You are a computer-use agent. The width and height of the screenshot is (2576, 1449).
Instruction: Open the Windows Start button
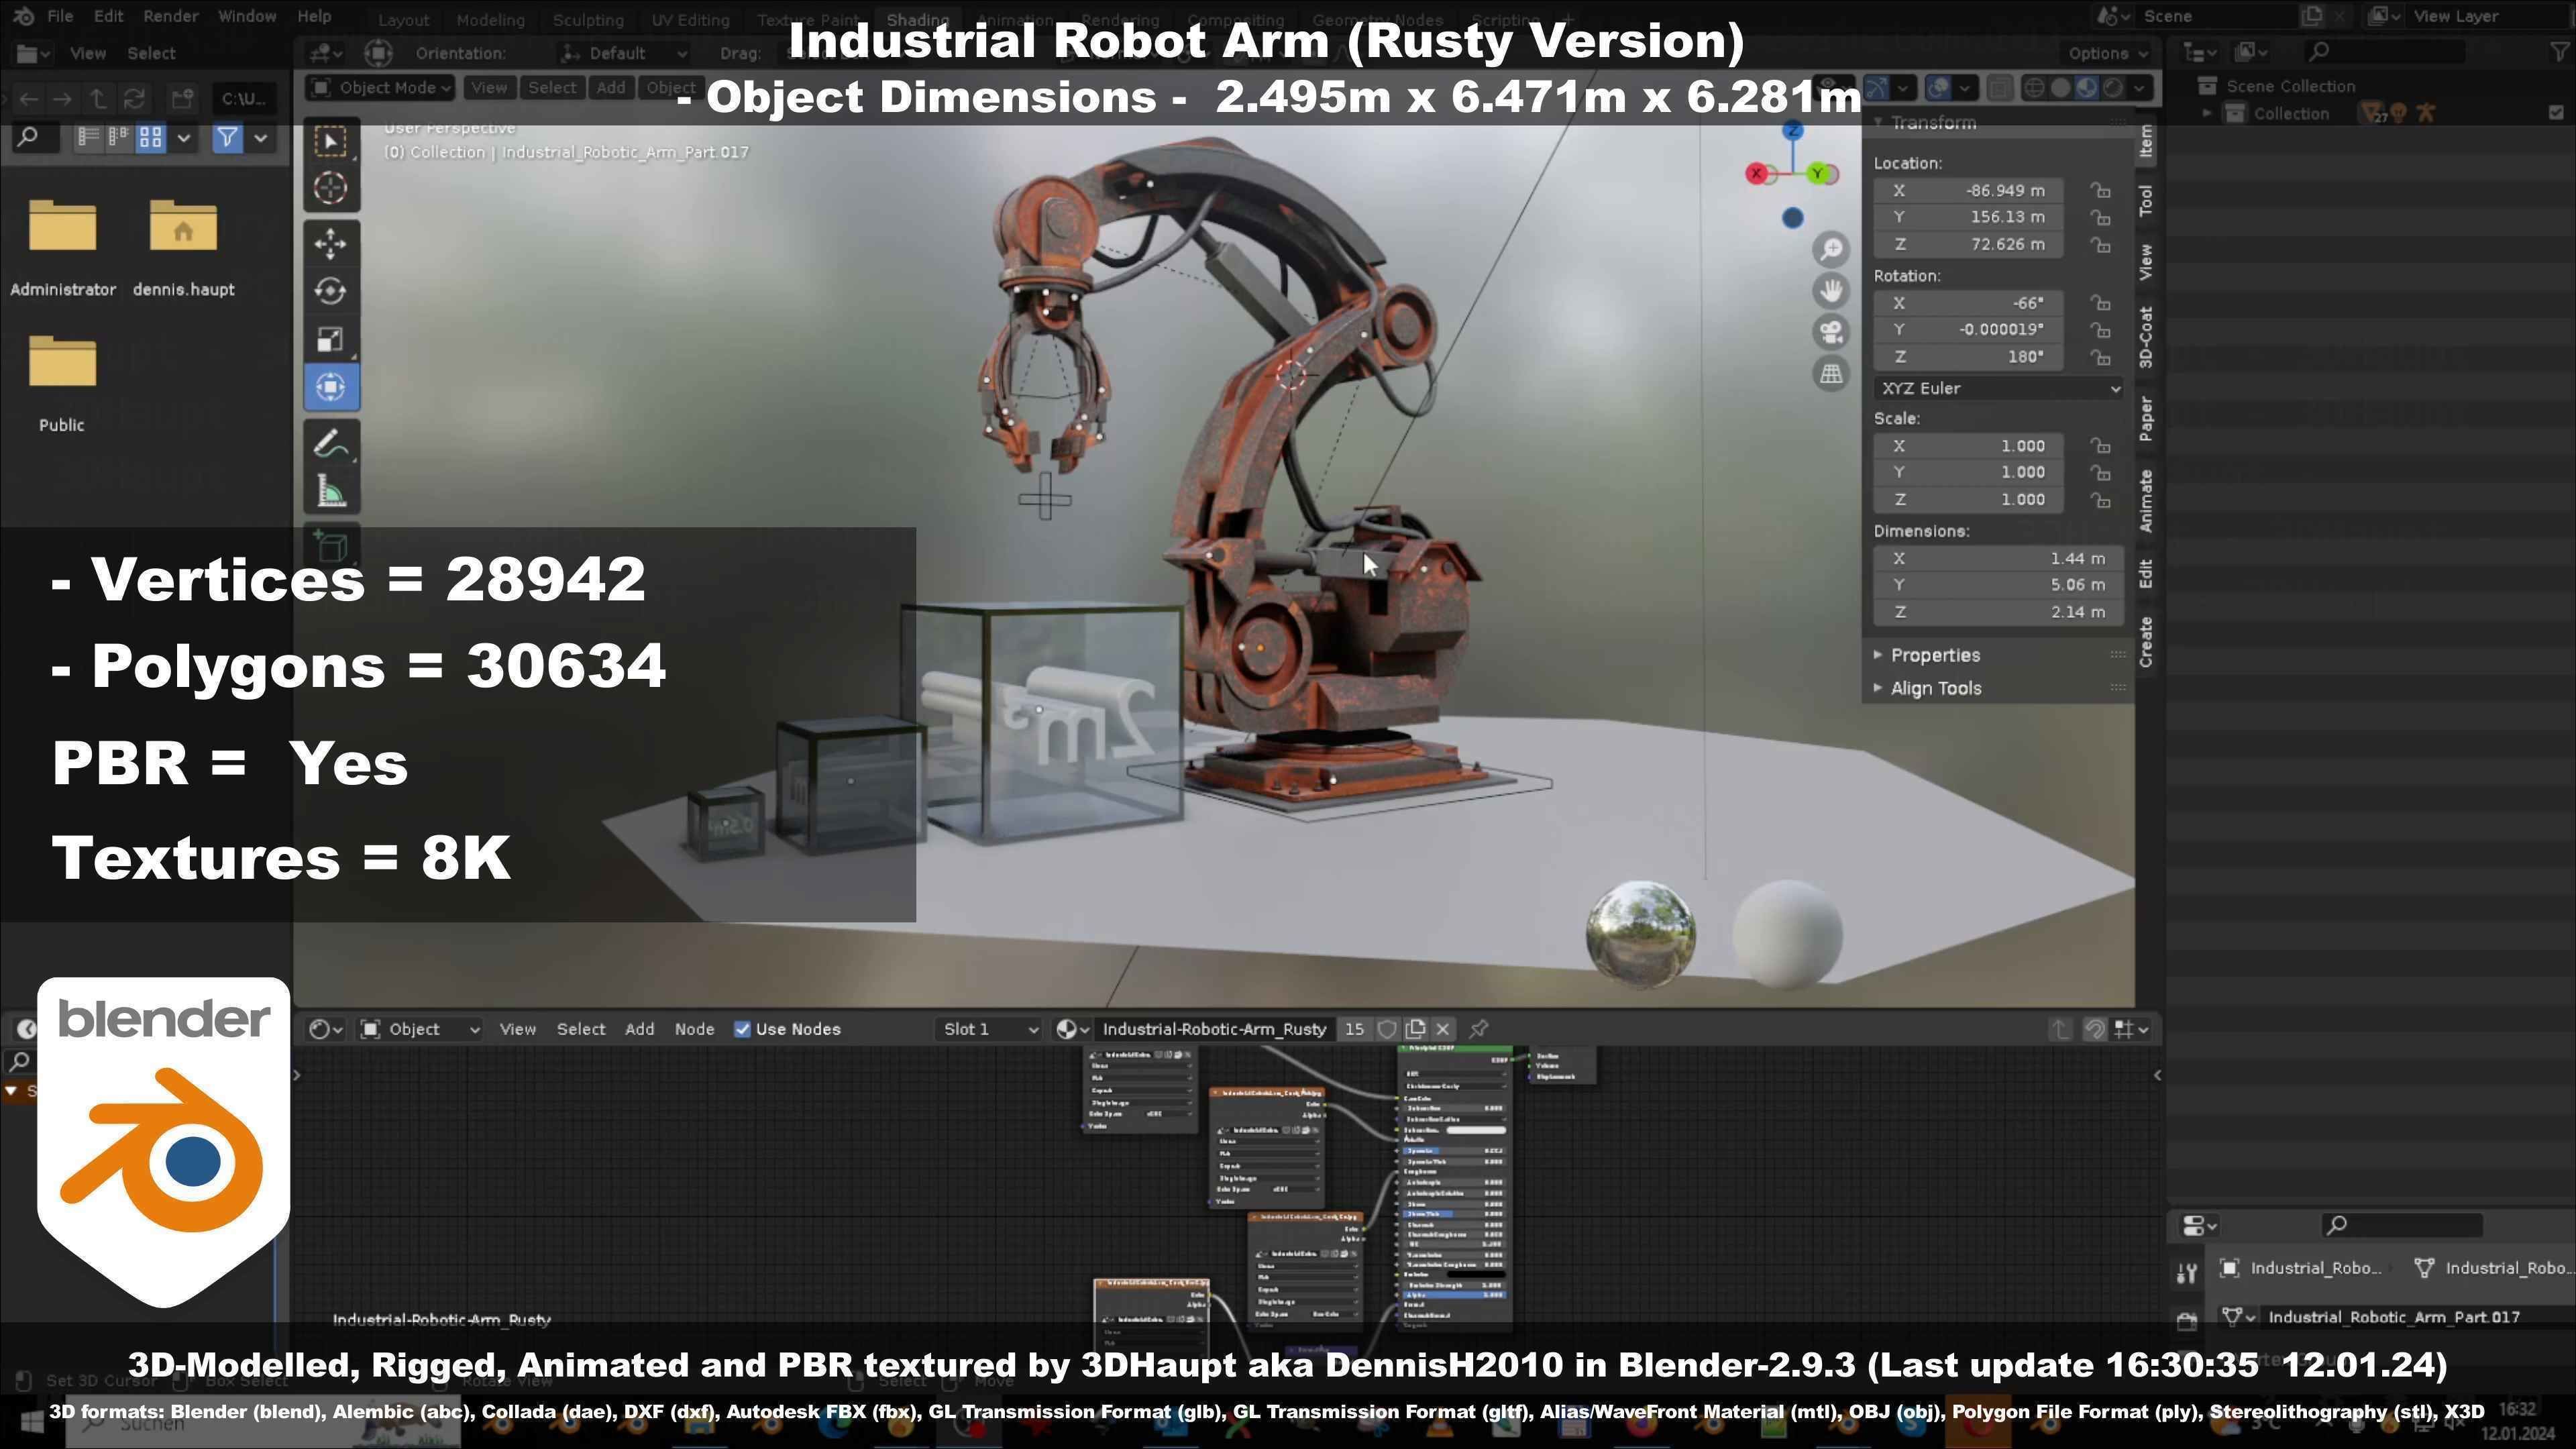click(x=31, y=1423)
